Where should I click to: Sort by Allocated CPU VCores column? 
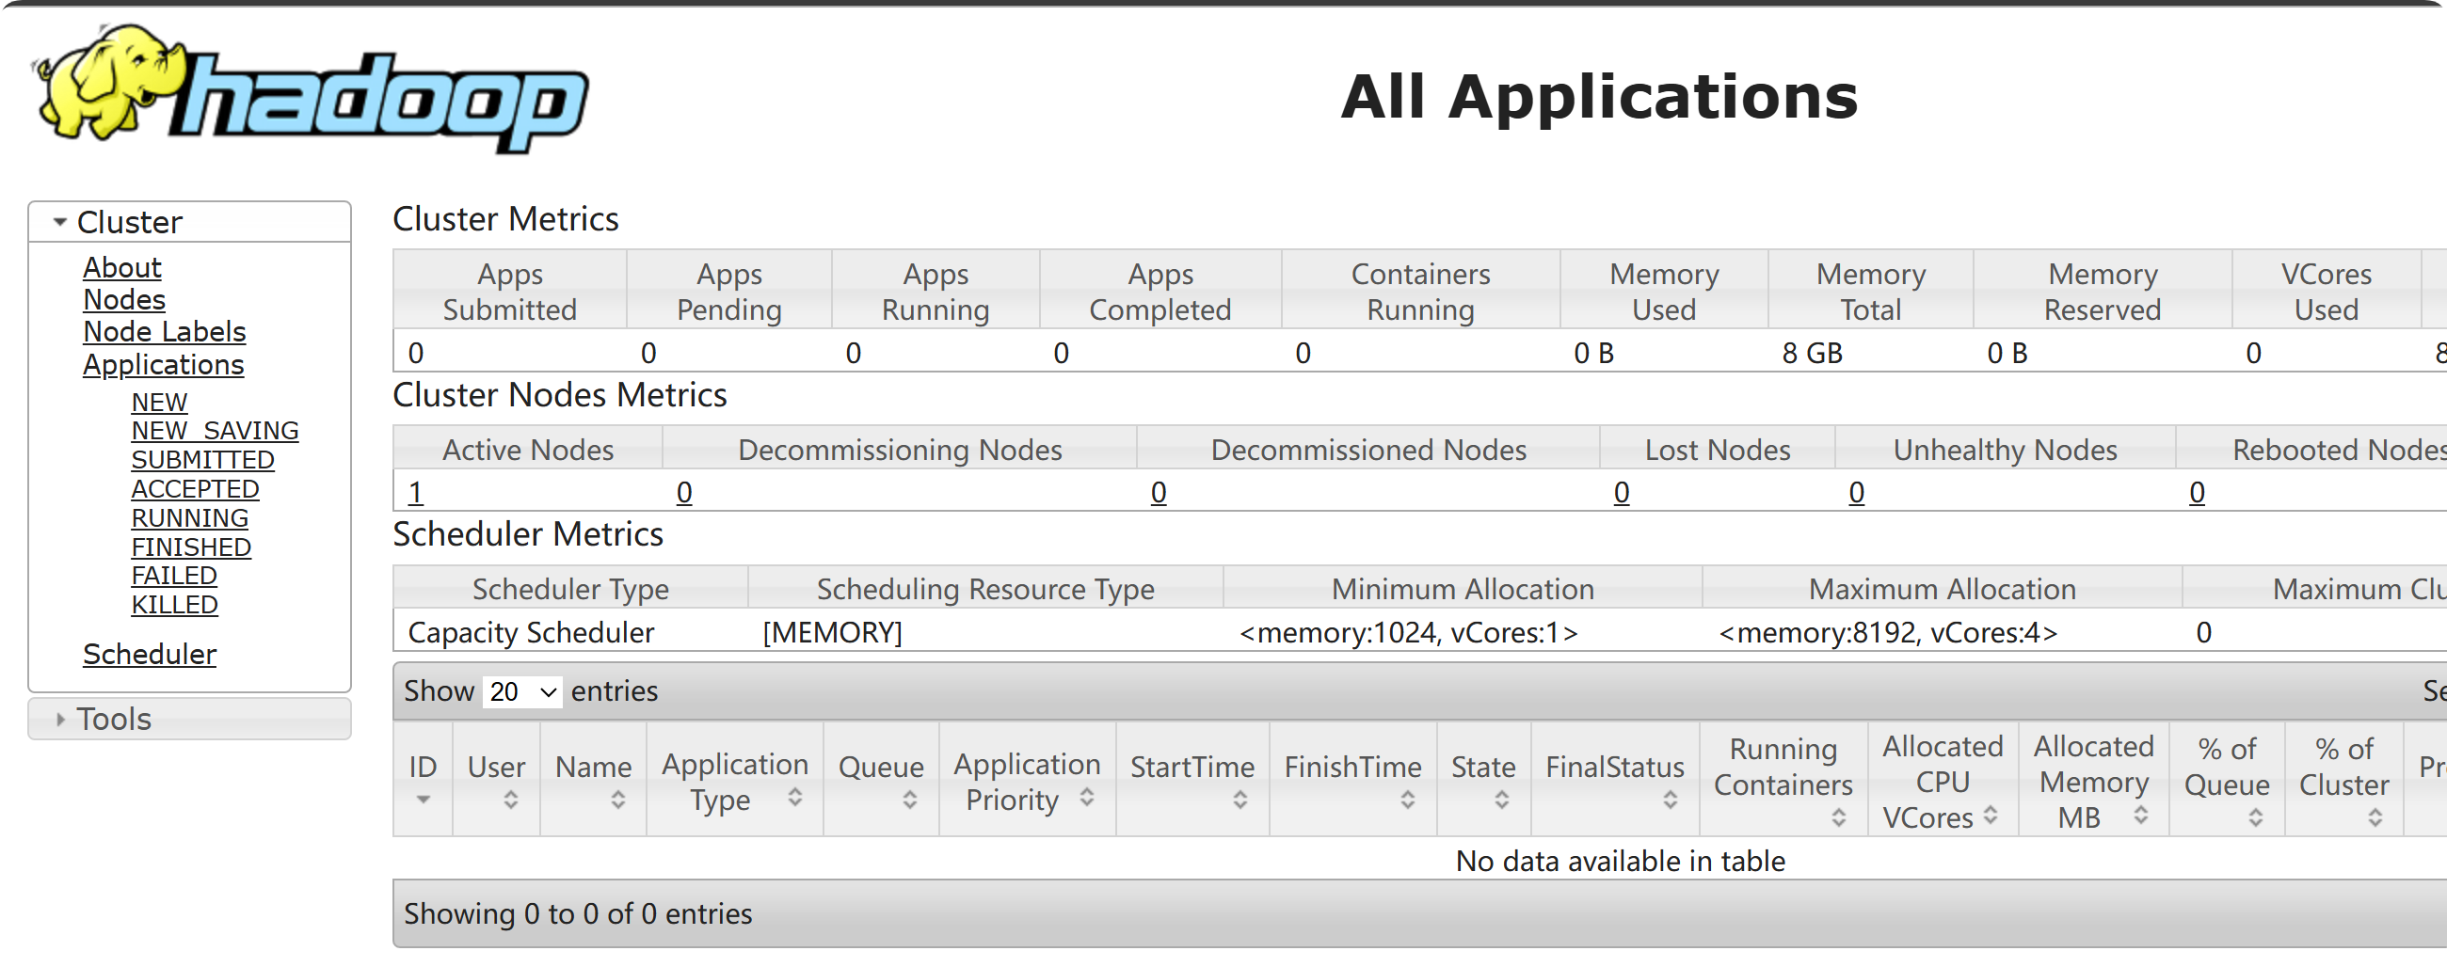(x=1943, y=781)
